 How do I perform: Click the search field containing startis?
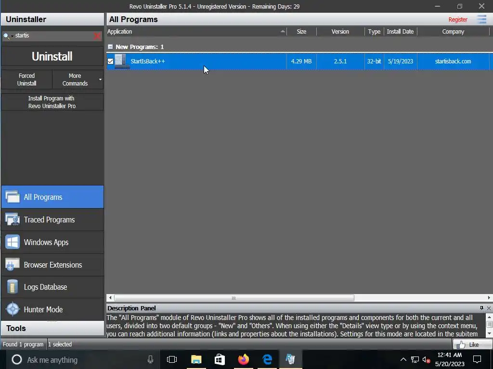tap(53, 36)
